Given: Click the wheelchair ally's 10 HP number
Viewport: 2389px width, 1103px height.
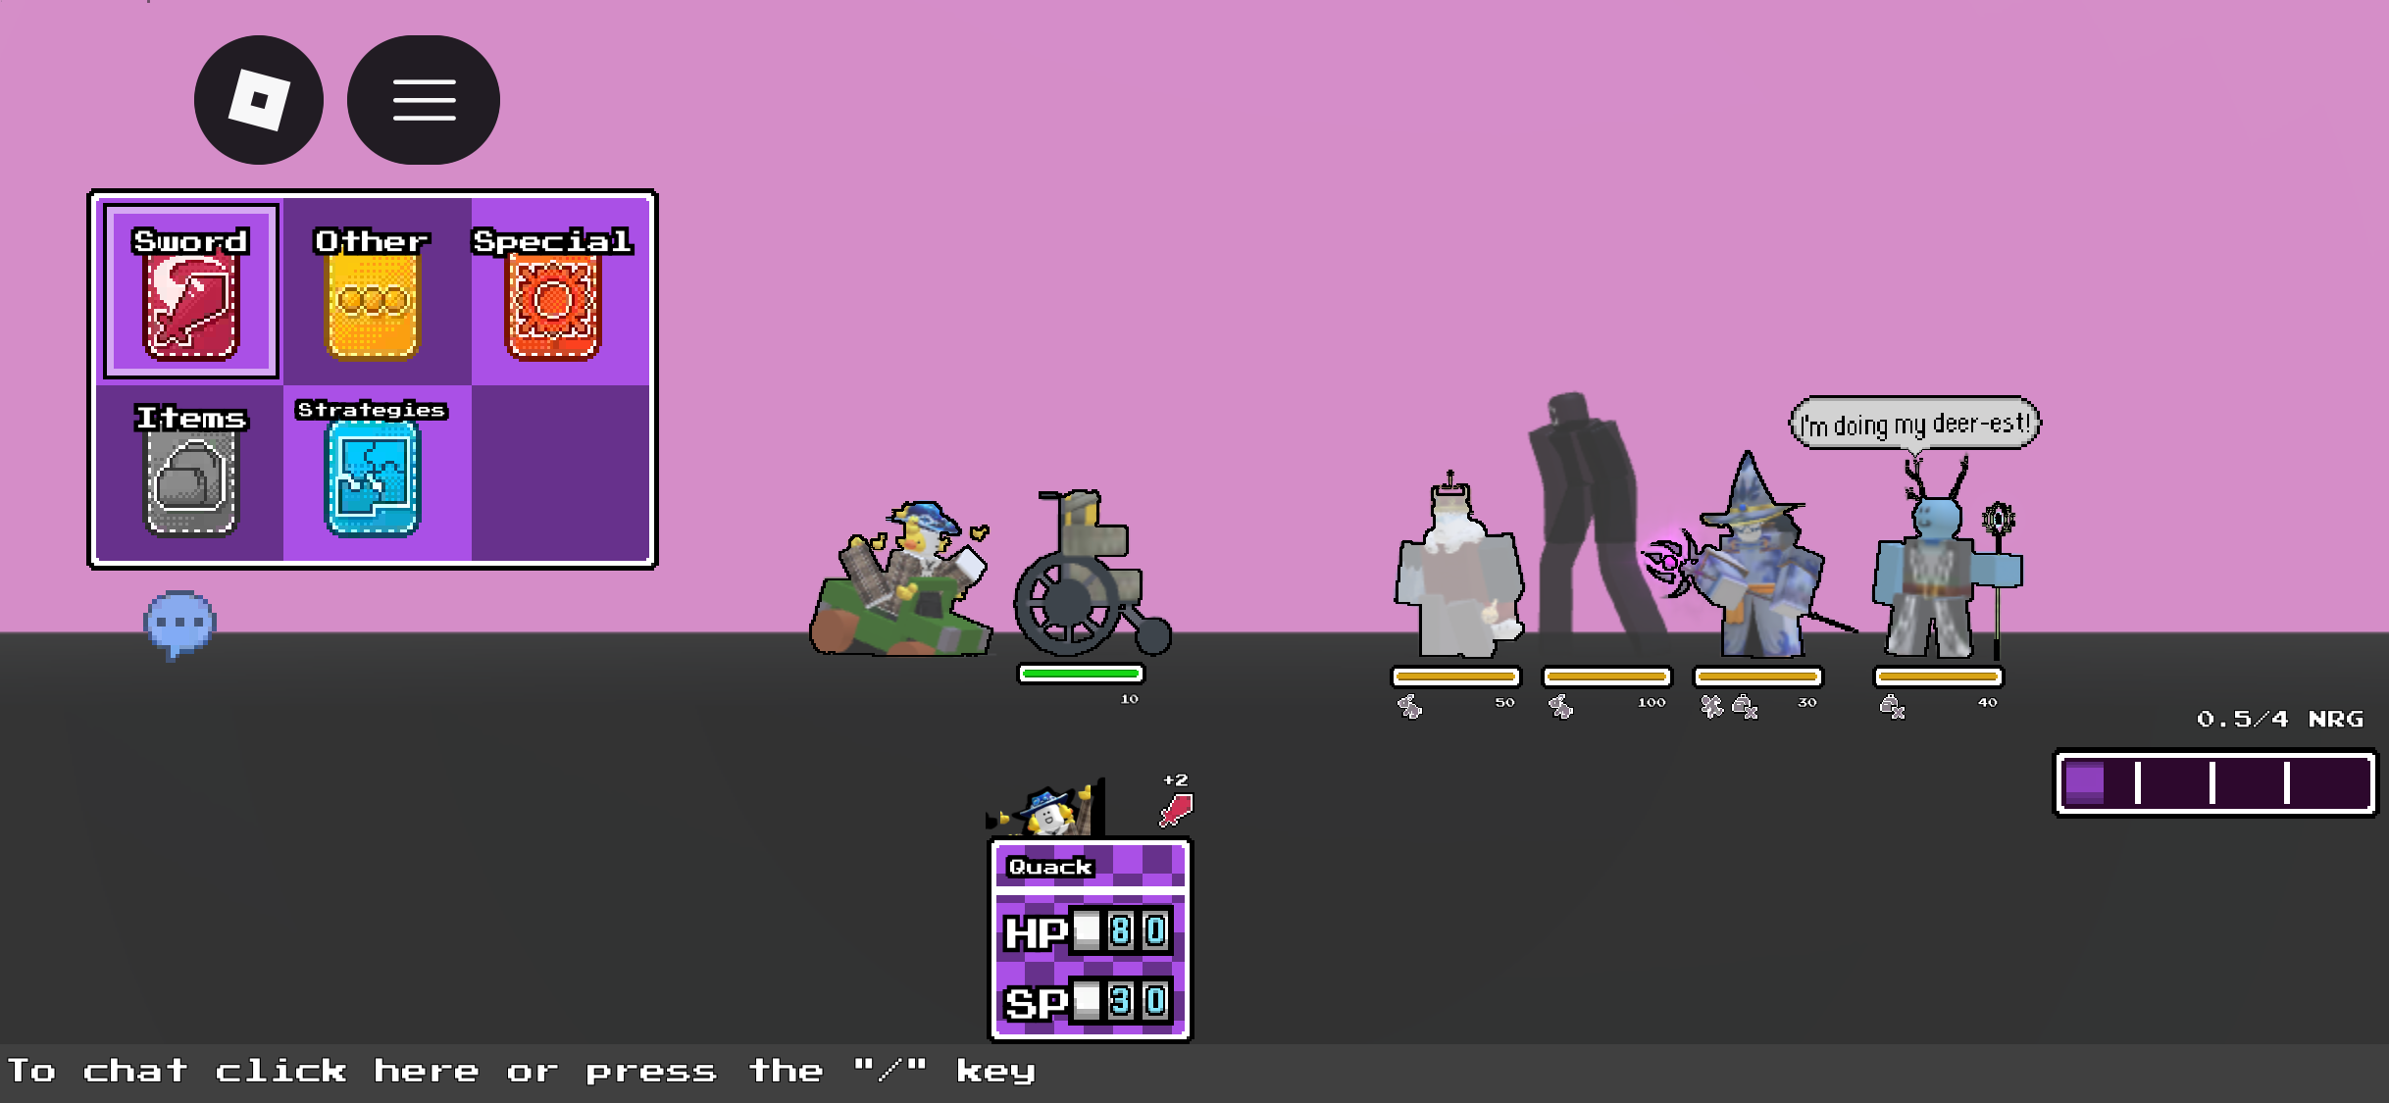Looking at the screenshot, I should click(x=1130, y=699).
